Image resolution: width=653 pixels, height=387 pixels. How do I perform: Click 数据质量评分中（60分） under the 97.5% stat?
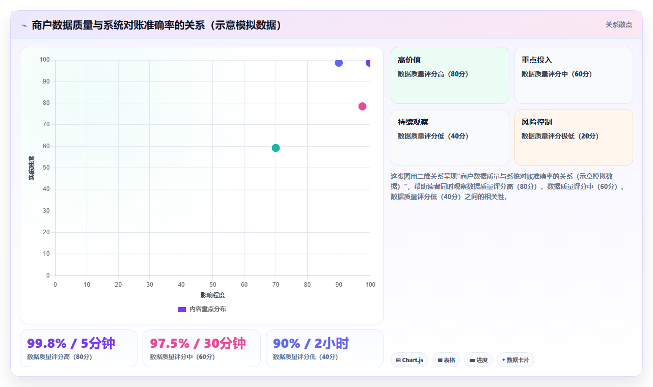182,357
